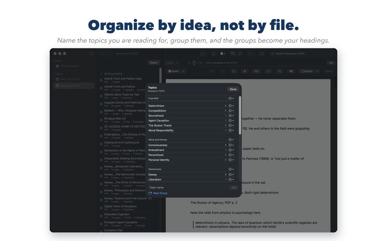Select All Documents in the Library sidebar
This screenshot has height=241, width=387.
tap(74, 66)
